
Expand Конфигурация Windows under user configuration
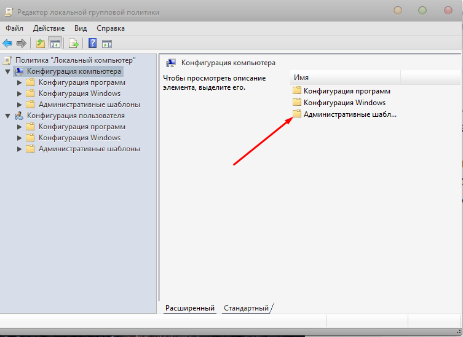[x=20, y=138]
